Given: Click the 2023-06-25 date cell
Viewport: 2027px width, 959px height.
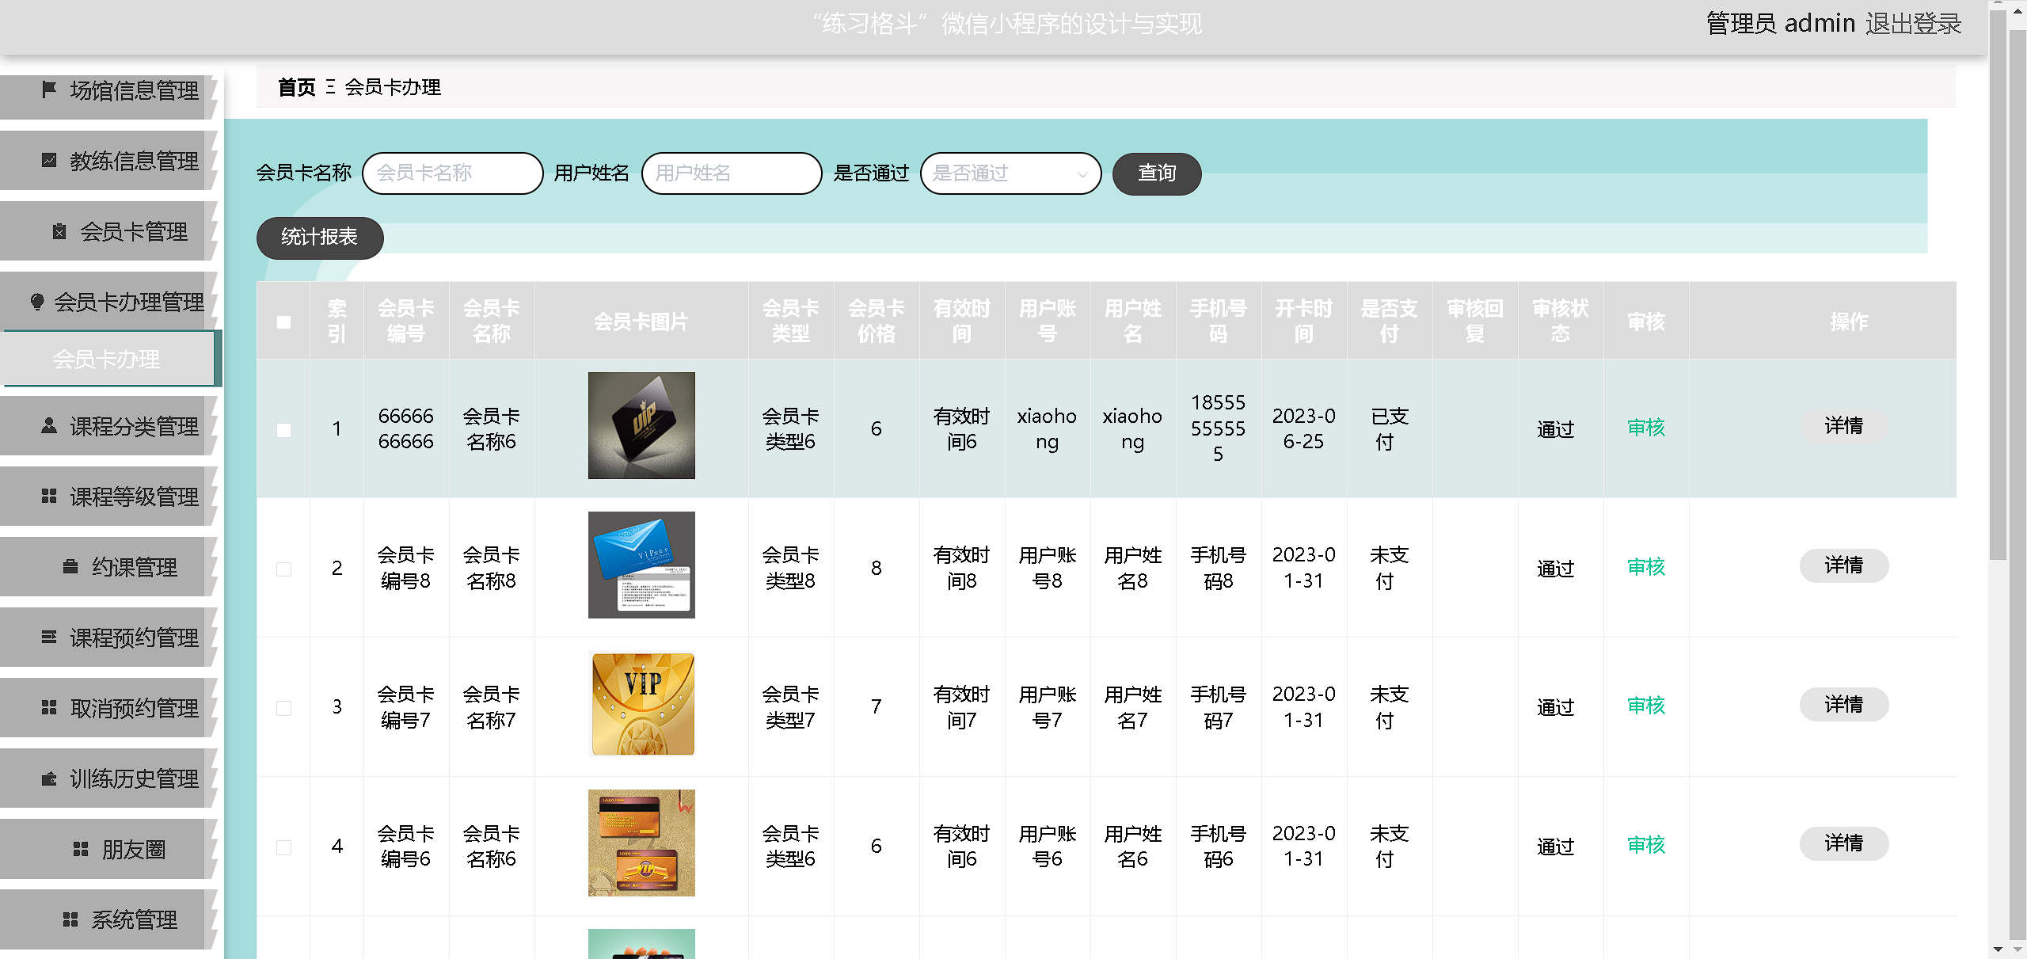Looking at the screenshot, I should (x=1304, y=428).
